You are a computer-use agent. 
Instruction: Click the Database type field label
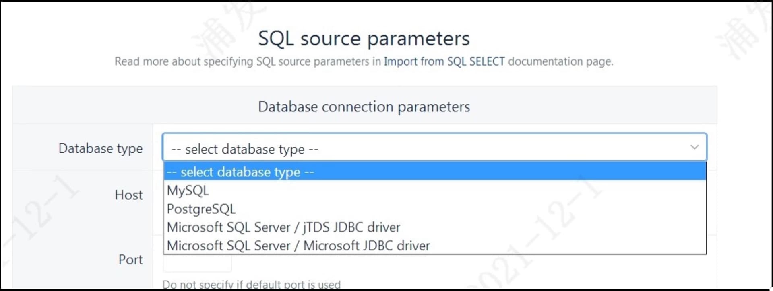click(101, 148)
